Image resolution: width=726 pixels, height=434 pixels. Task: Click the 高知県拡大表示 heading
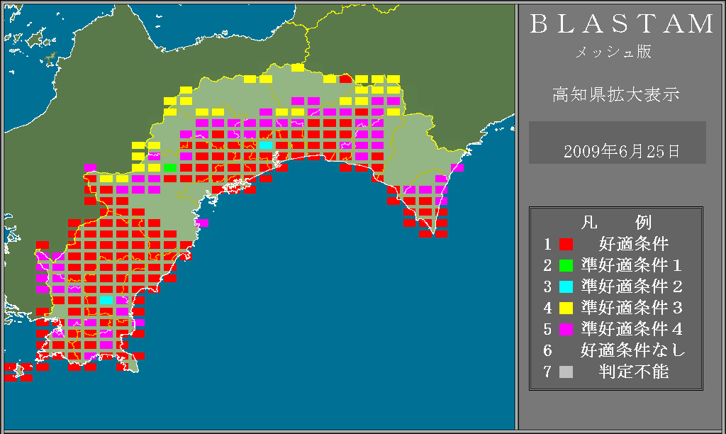[x=616, y=94]
